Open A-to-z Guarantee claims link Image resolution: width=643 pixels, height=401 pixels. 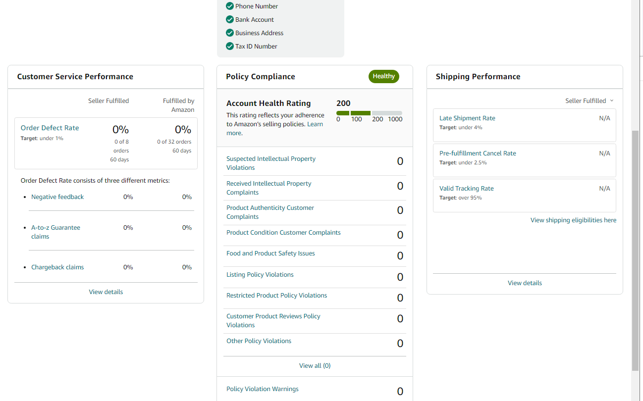55,232
